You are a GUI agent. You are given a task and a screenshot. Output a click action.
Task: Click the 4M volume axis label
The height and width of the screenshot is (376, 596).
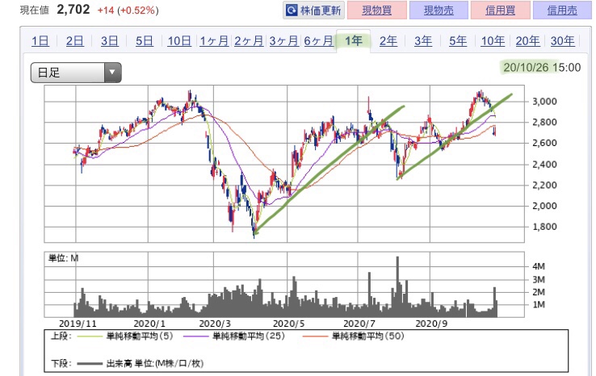tap(539, 266)
